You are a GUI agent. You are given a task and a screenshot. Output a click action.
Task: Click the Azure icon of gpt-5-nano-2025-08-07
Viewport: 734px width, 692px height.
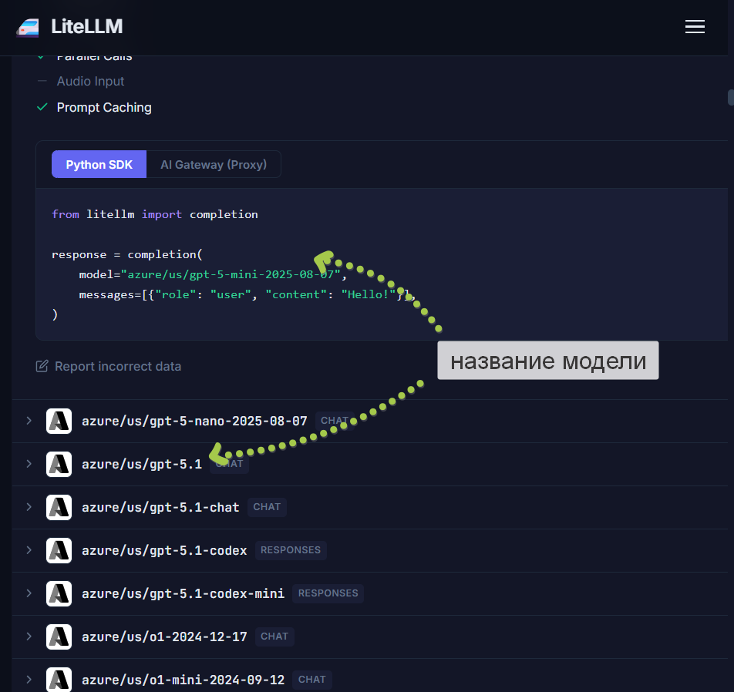tap(59, 421)
